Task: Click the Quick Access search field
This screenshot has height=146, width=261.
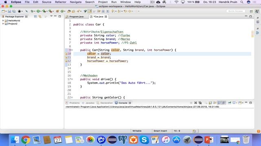Action: click(236, 11)
